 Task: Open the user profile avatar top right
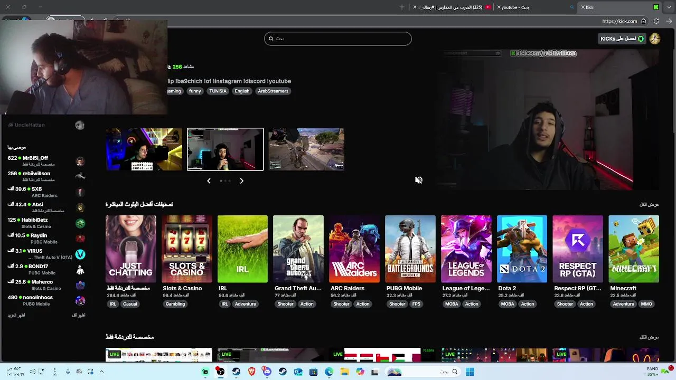tap(655, 39)
